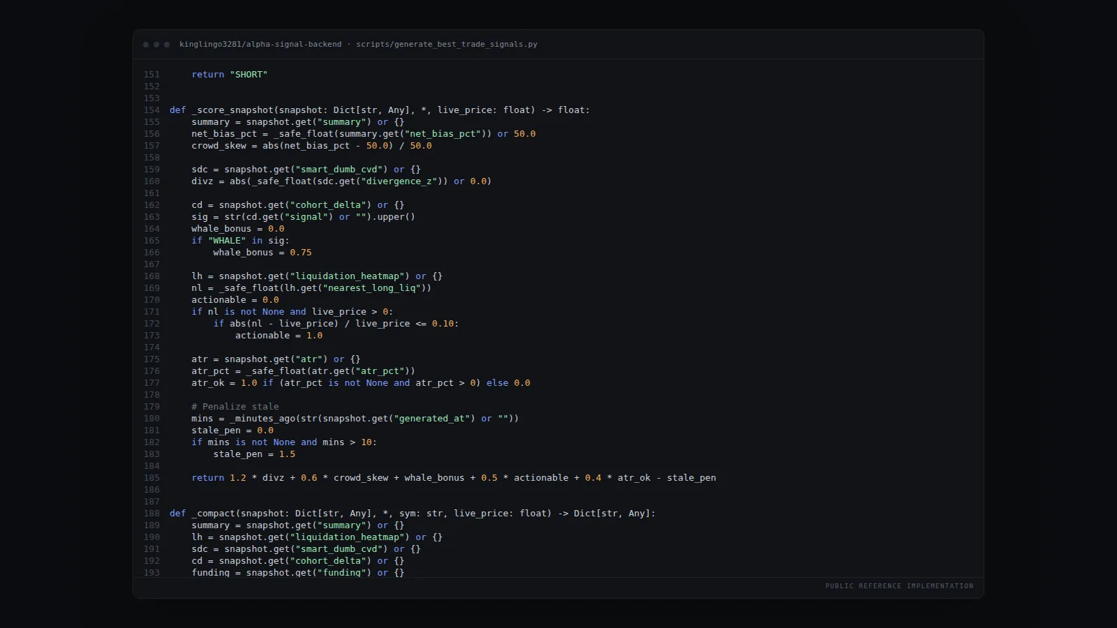
Task: Click the atr_ok assignment line
Action: tap(361, 383)
